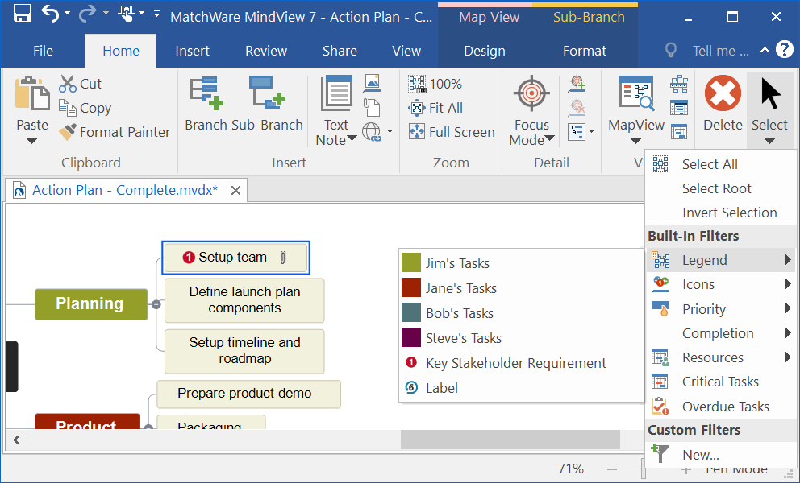The width and height of the screenshot is (800, 483).
Task: Click the Paste clipboard icon
Action: pos(32,93)
